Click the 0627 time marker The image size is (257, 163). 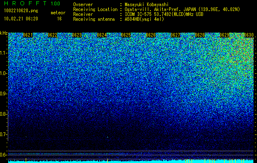click(175, 35)
